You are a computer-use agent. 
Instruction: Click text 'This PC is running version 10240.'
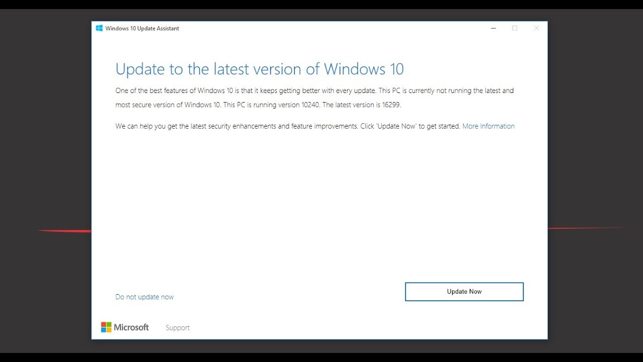(x=271, y=105)
